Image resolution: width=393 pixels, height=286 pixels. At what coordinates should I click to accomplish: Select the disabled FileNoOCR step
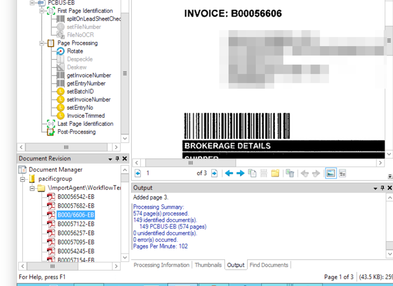(x=80, y=35)
